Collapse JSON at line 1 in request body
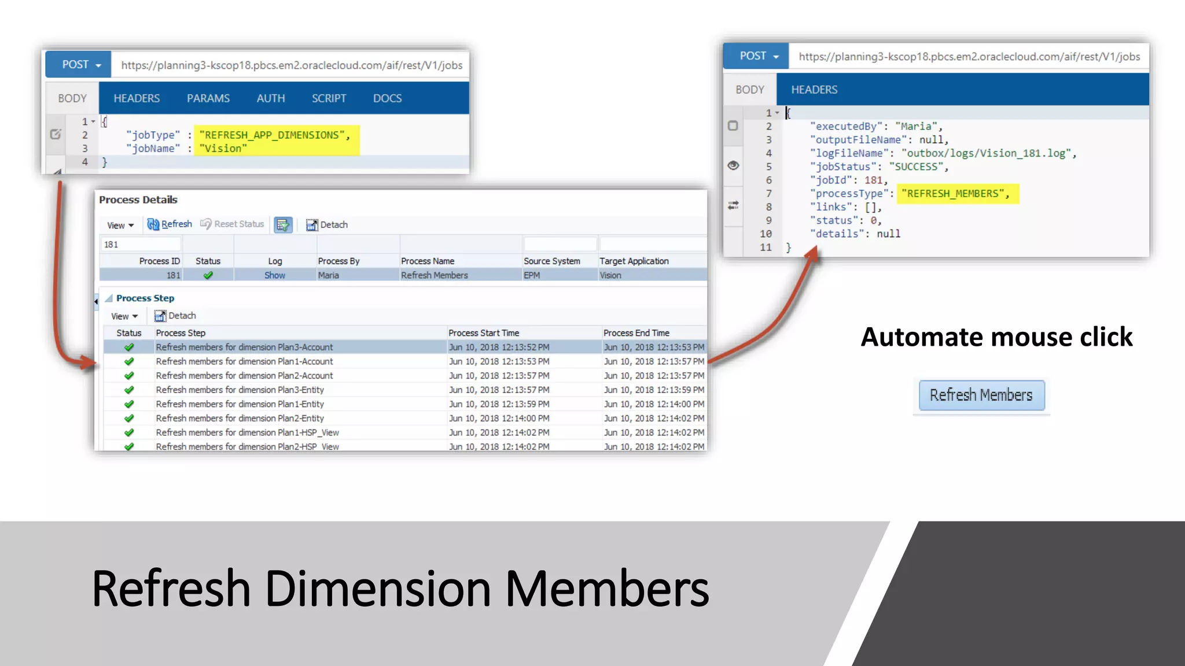The width and height of the screenshot is (1185, 666). pos(93,121)
